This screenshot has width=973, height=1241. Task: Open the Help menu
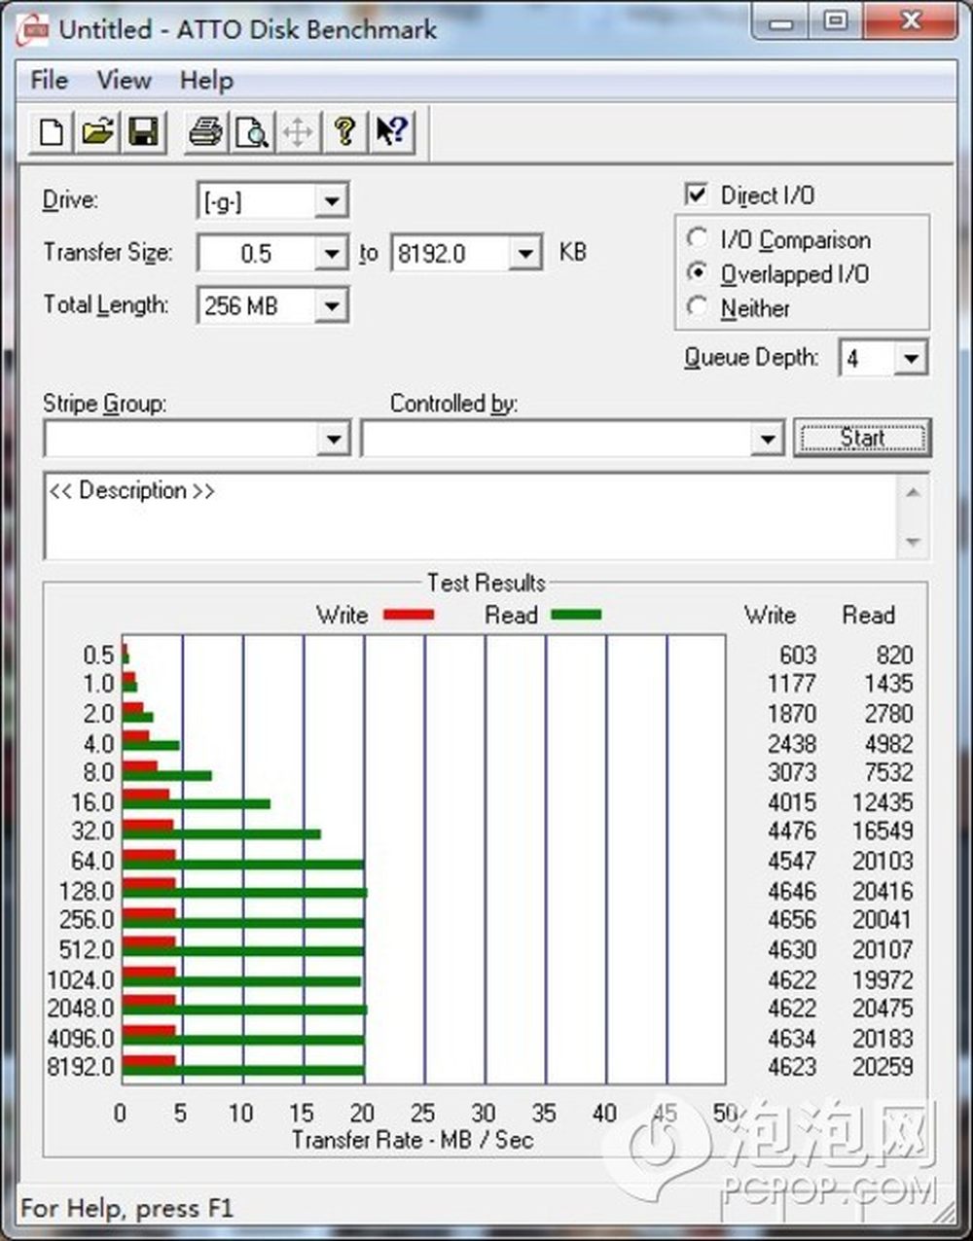click(x=206, y=80)
